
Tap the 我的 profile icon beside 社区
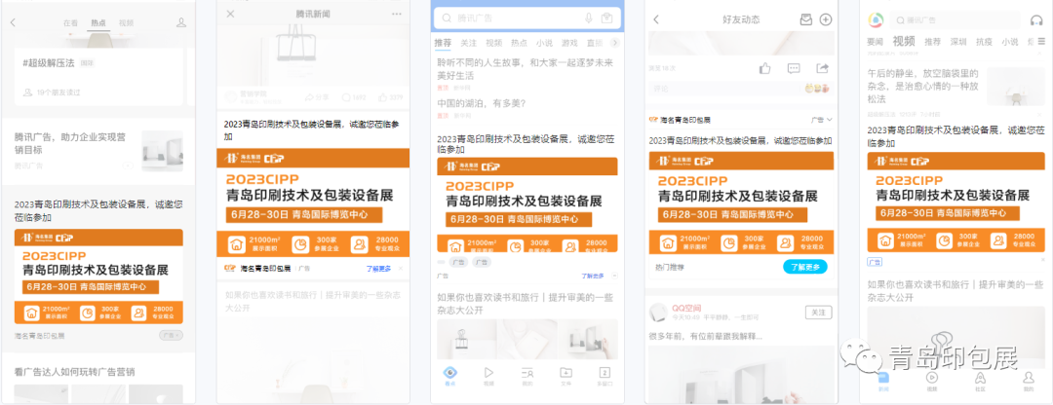coord(1029,381)
